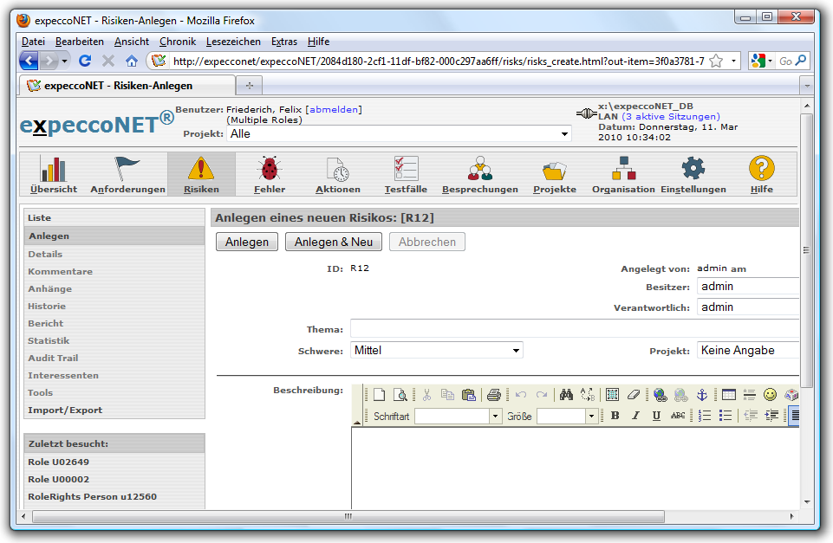
Task: Open the Schwere dropdown showing Mittel
Action: point(437,351)
